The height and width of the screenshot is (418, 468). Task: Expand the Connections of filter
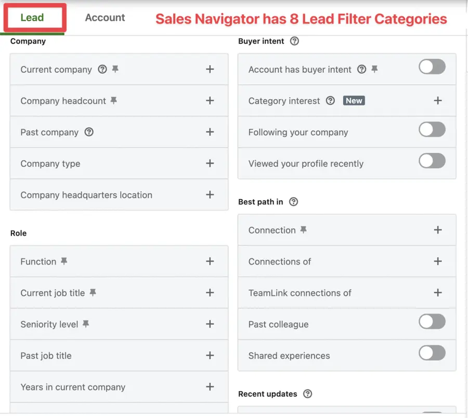point(438,262)
